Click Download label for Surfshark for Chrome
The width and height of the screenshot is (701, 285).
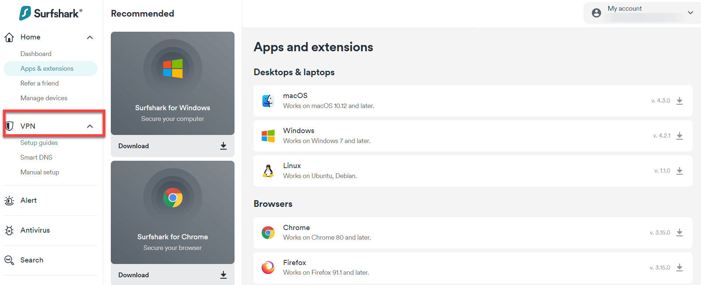(x=134, y=275)
